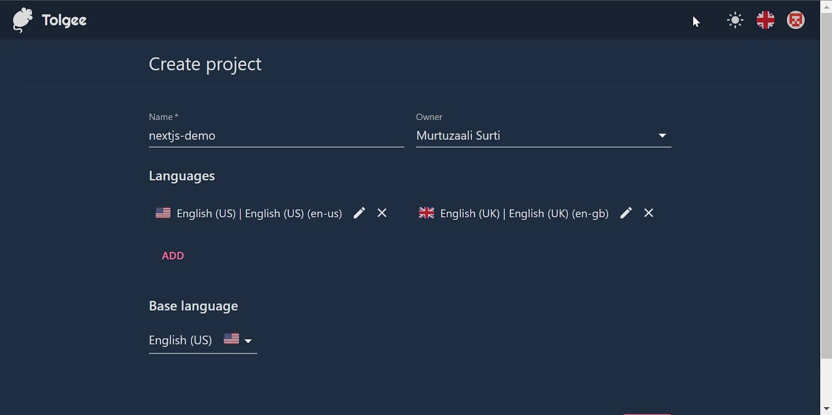Click the Name field containing nextjs-demo
This screenshot has width=832, height=415.
[x=276, y=136]
